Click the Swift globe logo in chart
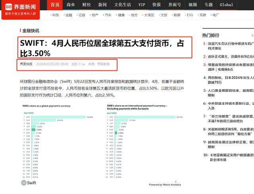 (29, 183)
